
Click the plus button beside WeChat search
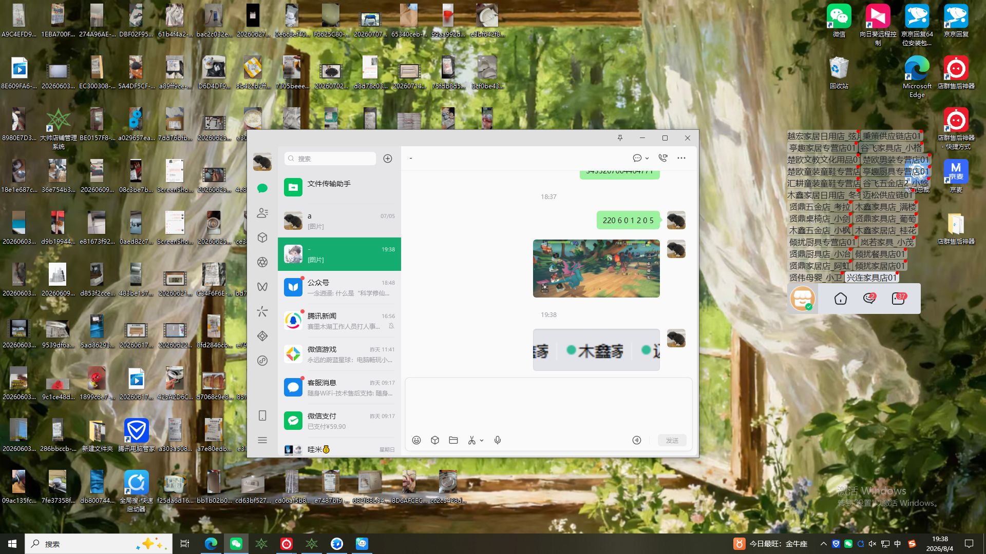tap(388, 159)
